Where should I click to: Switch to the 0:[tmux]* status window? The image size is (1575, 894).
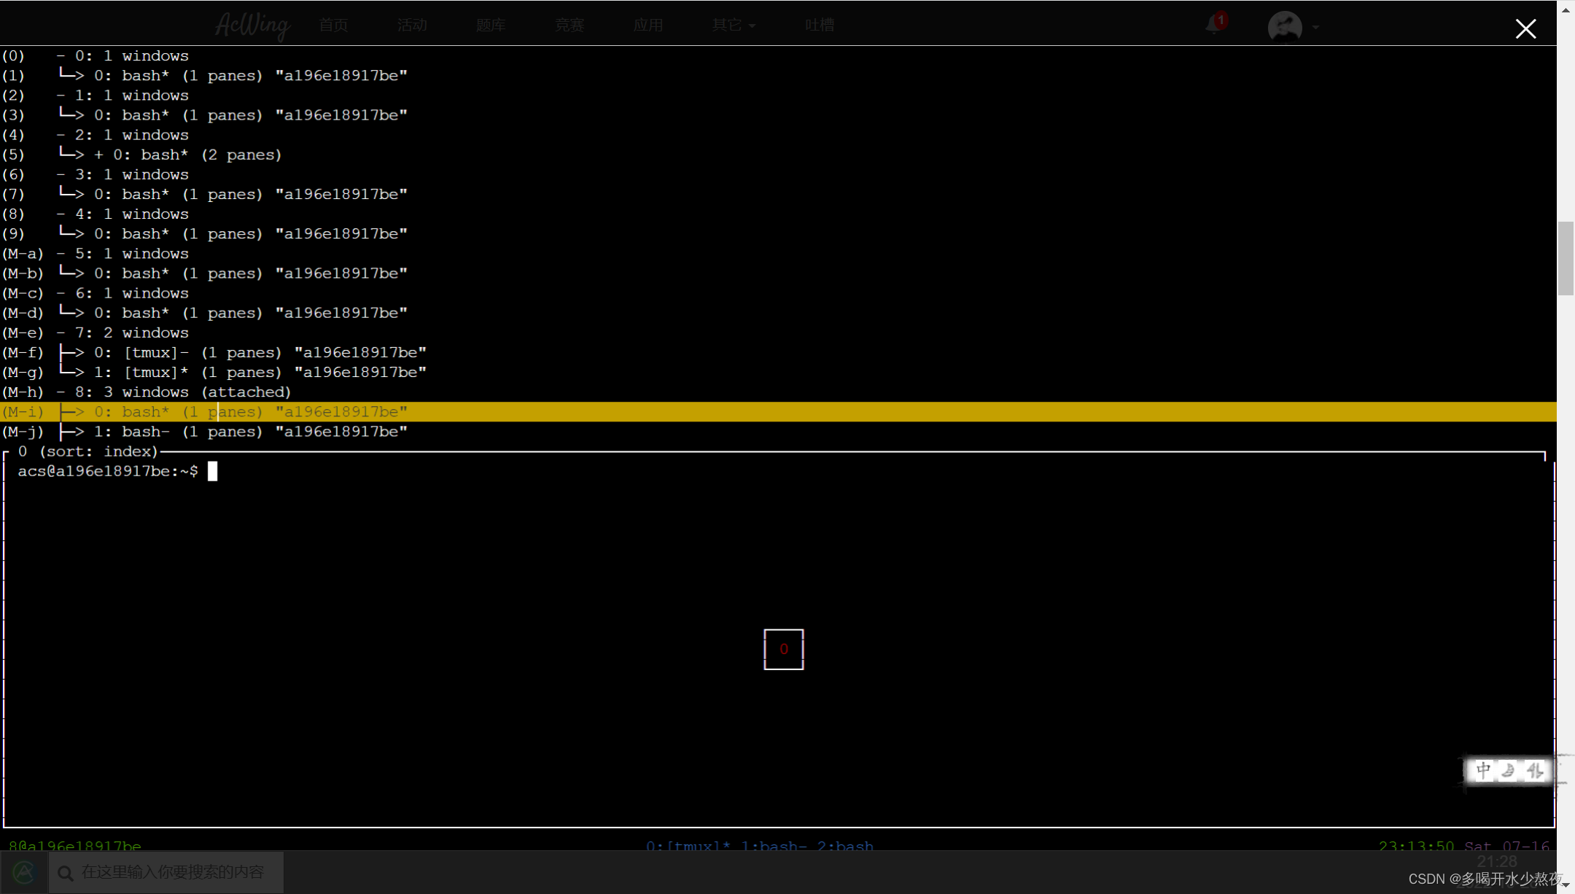tap(688, 846)
